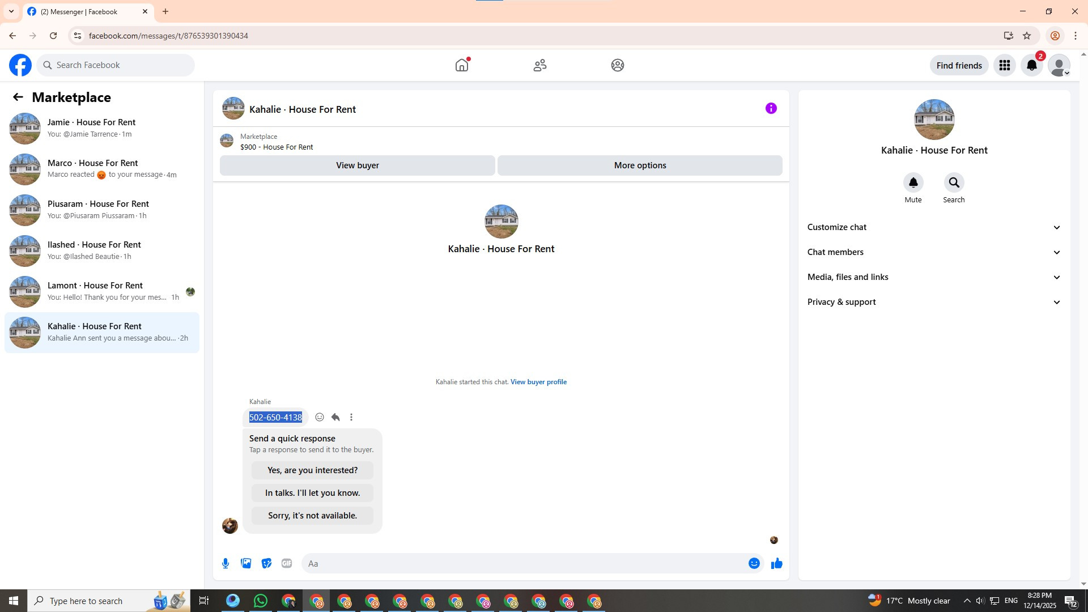Toggle the conversation information panel
The height and width of the screenshot is (612, 1088).
click(x=771, y=108)
